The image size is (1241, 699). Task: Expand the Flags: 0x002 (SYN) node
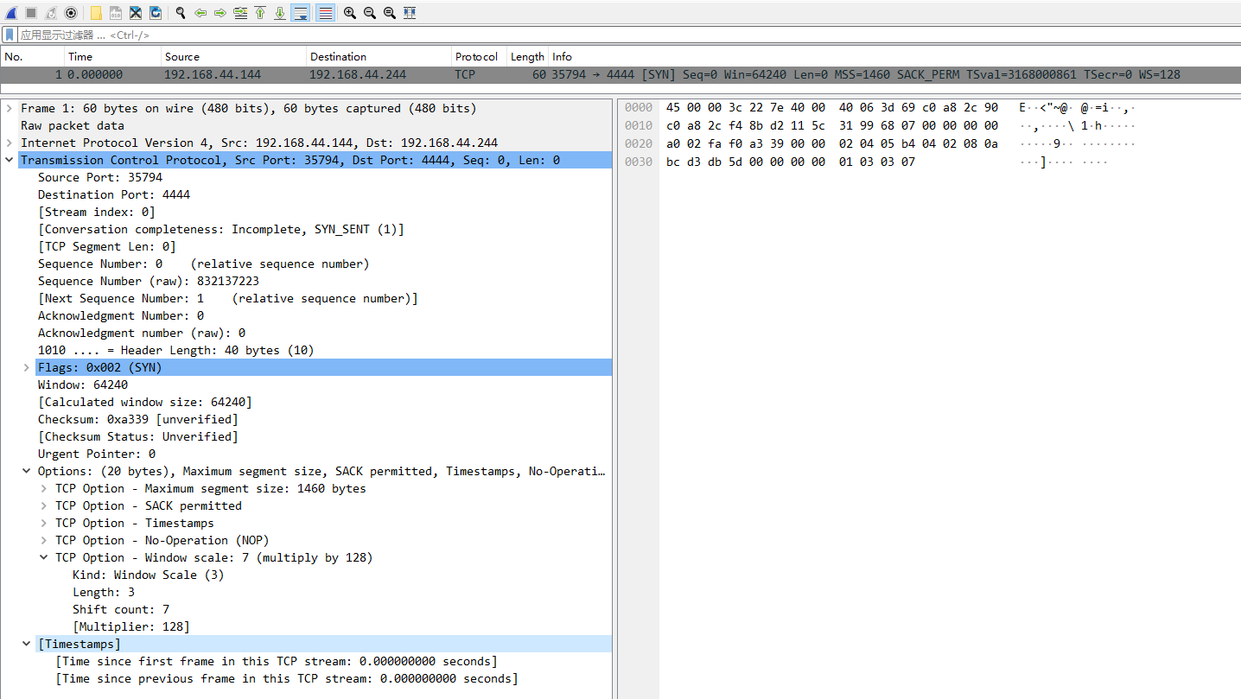pos(27,367)
